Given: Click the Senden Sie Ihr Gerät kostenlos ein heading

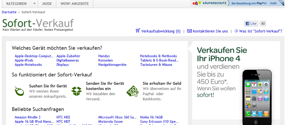Looking at the screenshot, I should 105,86.
